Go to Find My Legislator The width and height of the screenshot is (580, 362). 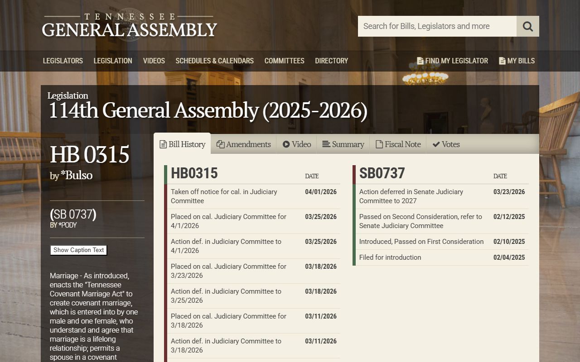click(452, 61)
